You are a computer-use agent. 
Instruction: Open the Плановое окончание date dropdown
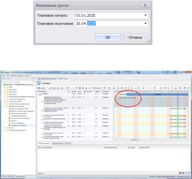(x=146, y=23)
